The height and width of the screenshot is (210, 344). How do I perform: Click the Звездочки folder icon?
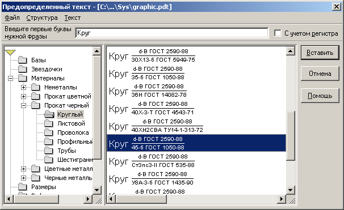(22, 69)
